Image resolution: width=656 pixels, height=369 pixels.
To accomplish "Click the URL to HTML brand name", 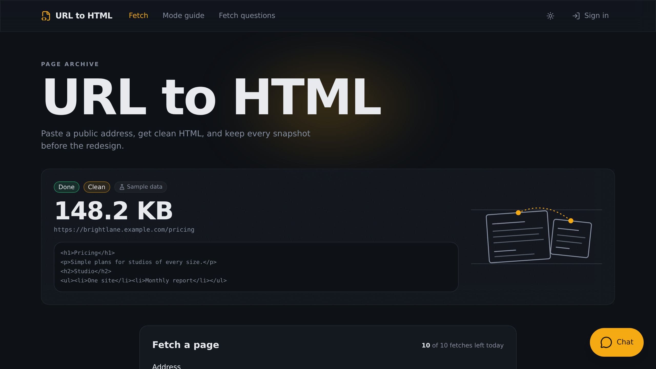I will pyautogui.click(x=84, y=16).
